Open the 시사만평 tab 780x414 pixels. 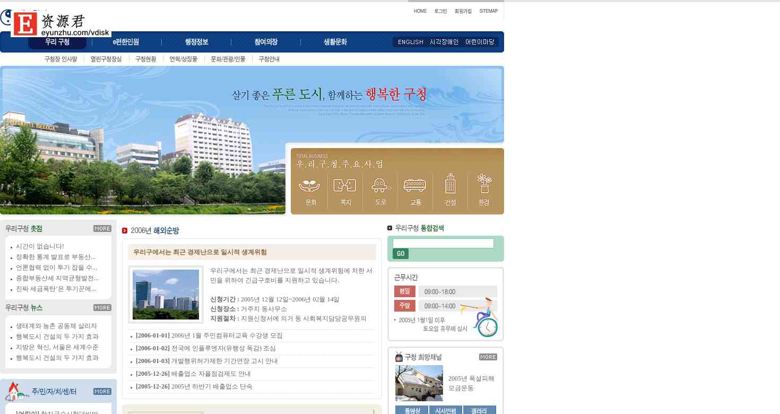tap(445, 410)
